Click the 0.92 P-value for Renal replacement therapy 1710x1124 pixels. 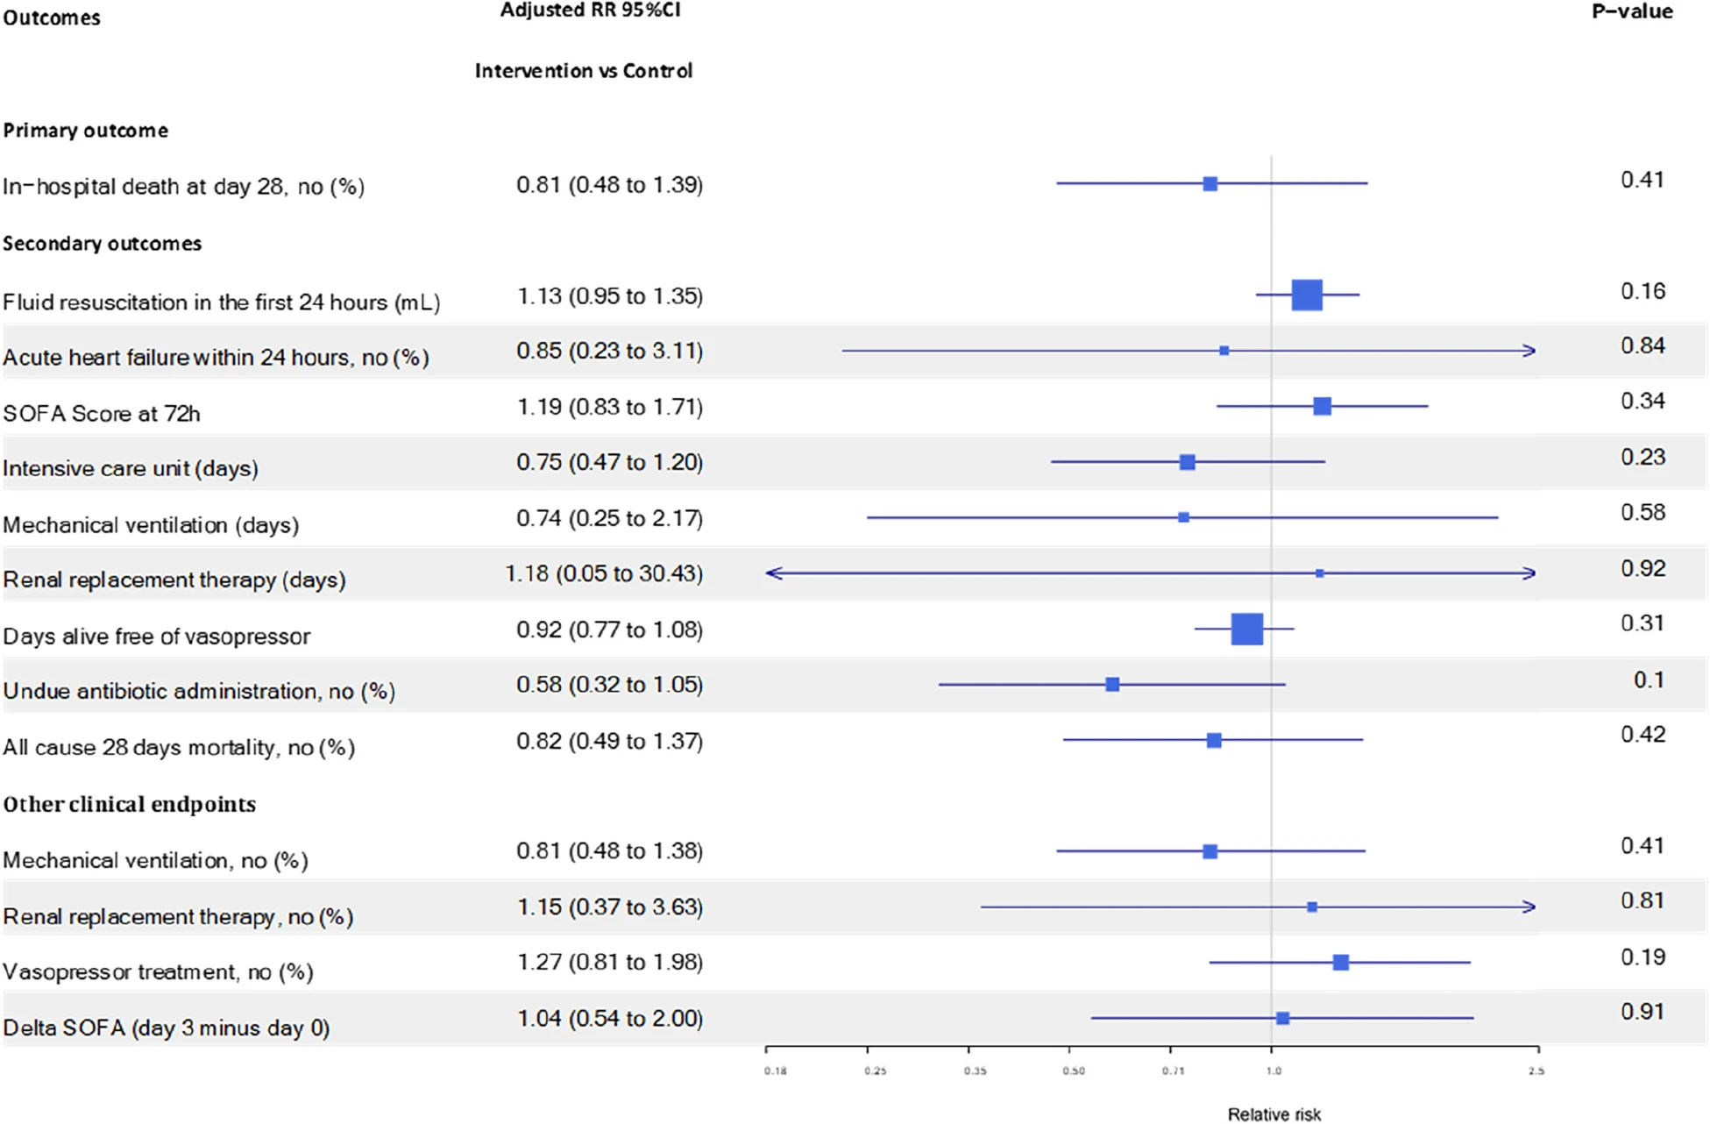click(x=1643, y=568)
